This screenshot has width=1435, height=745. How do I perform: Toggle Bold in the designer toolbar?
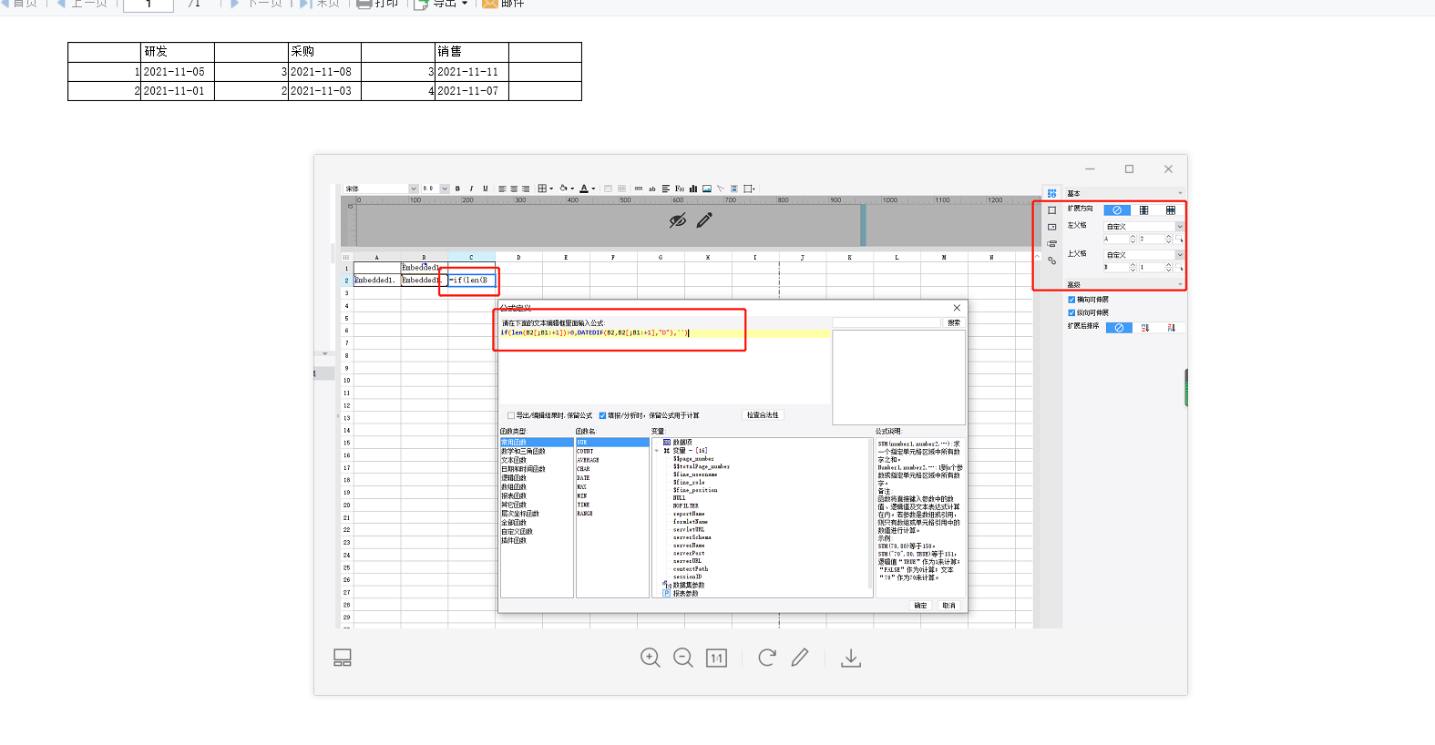point(457,189)
